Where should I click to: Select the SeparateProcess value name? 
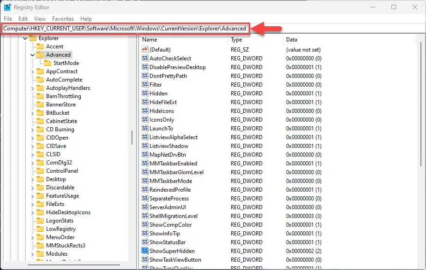[169, 199]
